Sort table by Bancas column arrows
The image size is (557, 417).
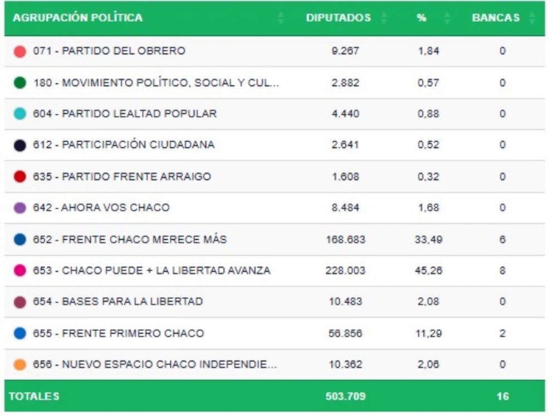[x=532, y=18]
